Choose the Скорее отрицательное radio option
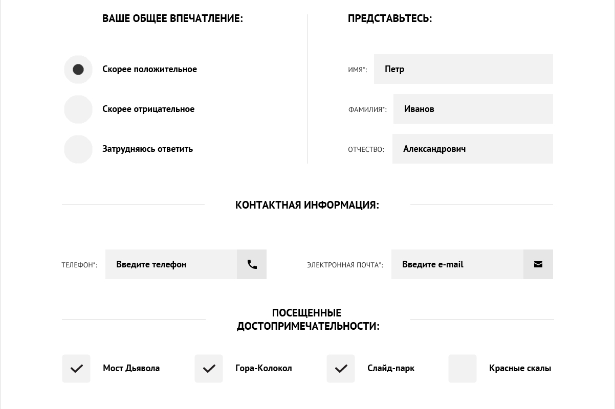The height and width of the screenshot is (409, 615). coord(78,109)
